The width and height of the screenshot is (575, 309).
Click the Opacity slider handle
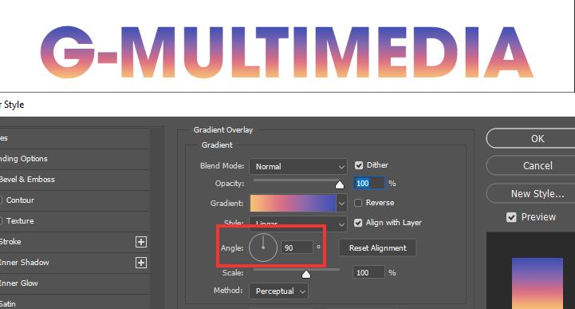[340, 184]
